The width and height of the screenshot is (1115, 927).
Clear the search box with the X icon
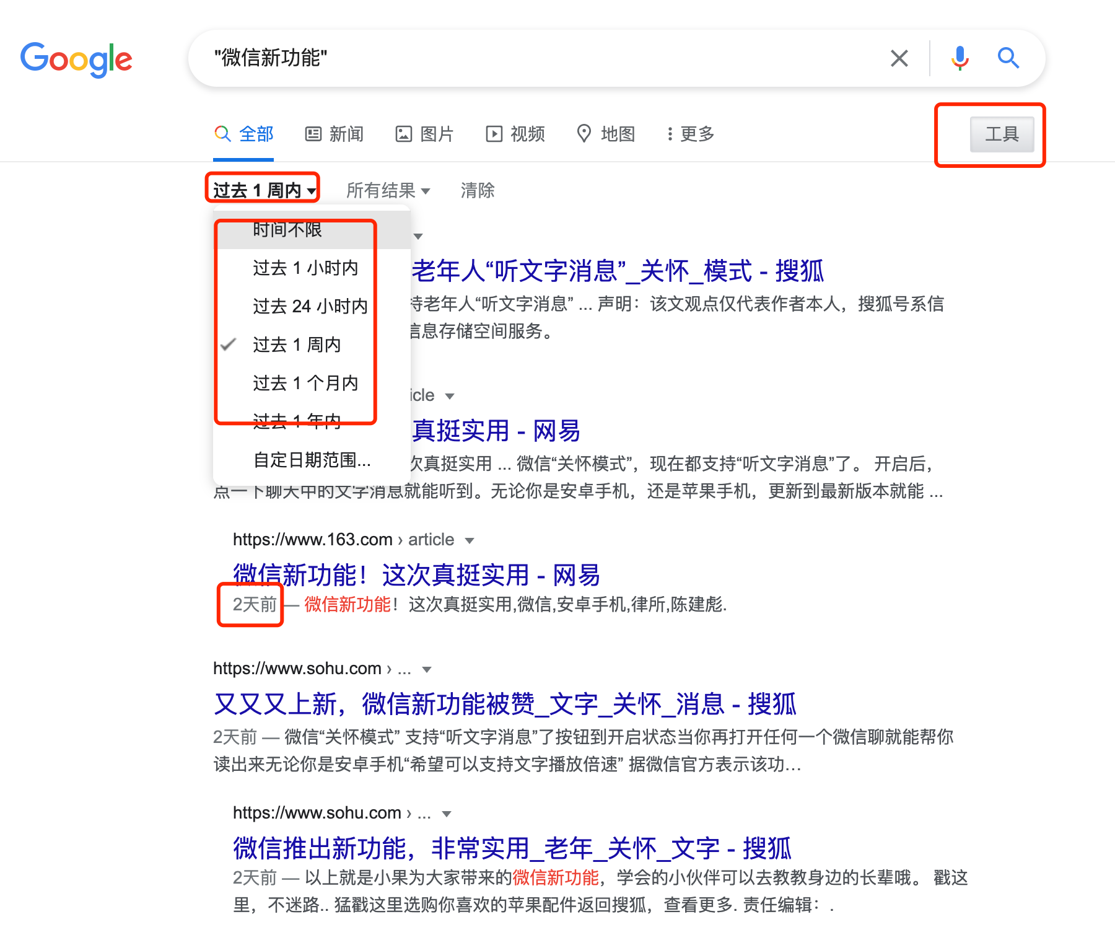pyautogui.click(x=899, y=58)
